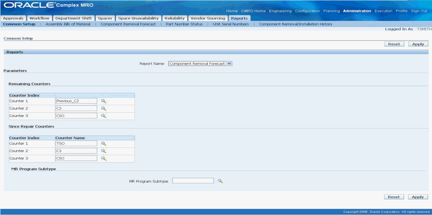The height and width of the screenshot is (215, 432).
Task: Click the TSMITH username text
Action: (x=424, y=29)
